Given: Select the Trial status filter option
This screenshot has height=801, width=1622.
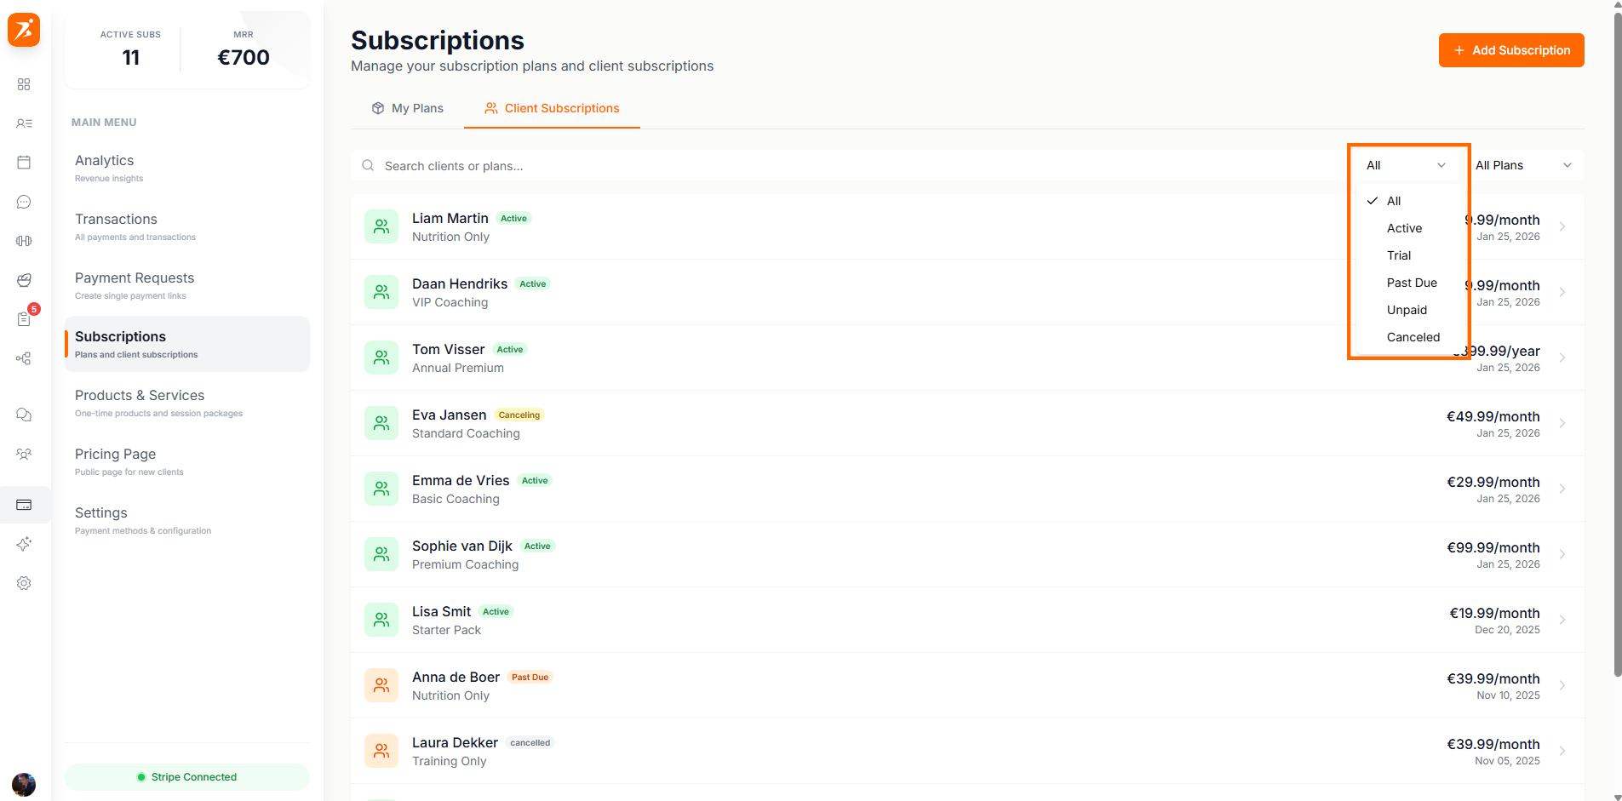Looking at the screenshot, I should [1398, 255].
